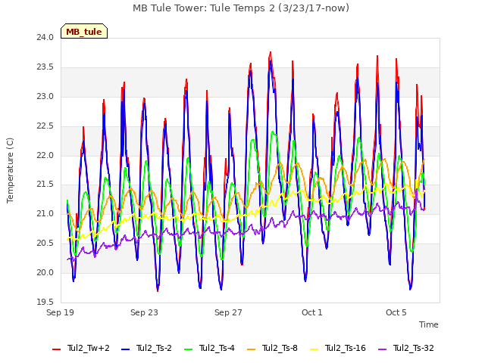
Task: Click the 19.5 y-axis tick label
Action: tap(45, 302)
